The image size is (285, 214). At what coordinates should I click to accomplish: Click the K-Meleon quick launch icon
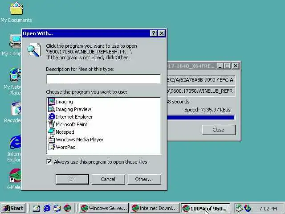pos(67,208)
